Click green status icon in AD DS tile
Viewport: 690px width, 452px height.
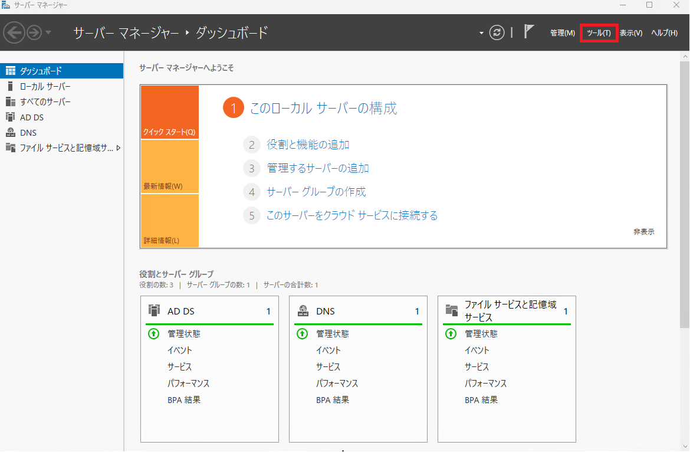(153, 333)
